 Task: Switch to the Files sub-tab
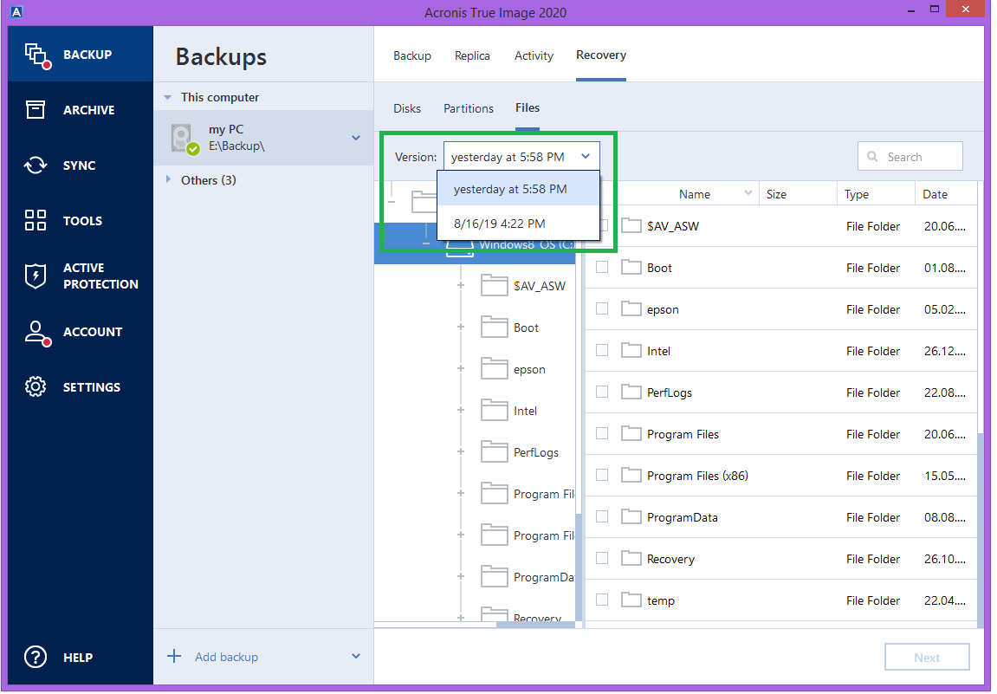[528, 107]
